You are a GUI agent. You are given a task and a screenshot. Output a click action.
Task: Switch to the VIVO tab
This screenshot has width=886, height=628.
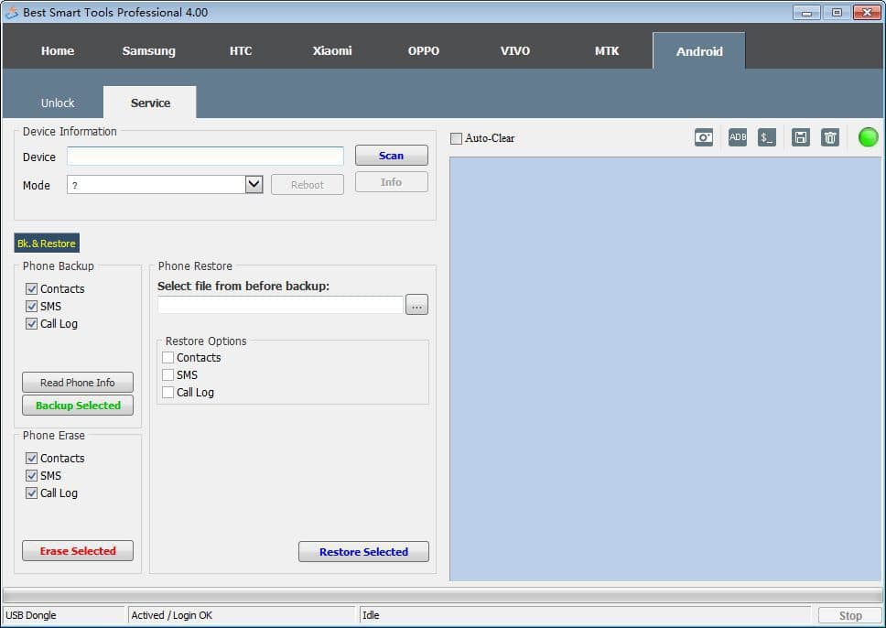coord(515,51)
